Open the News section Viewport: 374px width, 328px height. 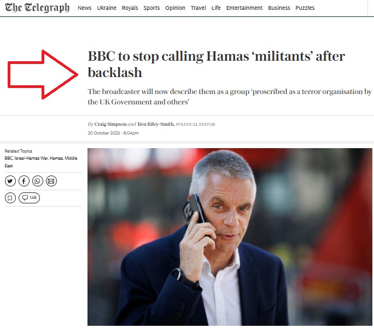(x=84, y=8)
